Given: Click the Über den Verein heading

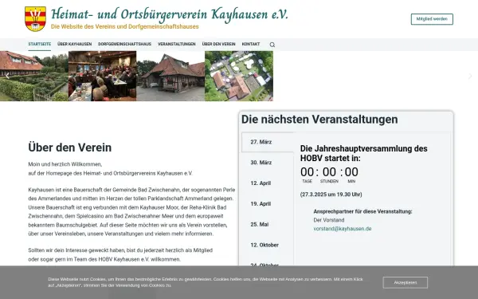Looking at the screenshot, I should (x=70, y=148).
